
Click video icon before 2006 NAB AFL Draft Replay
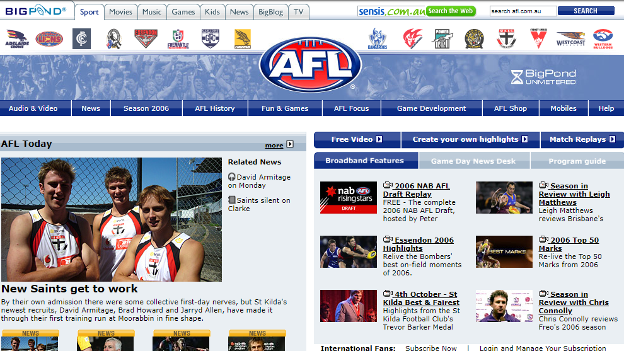pos(388,185)
